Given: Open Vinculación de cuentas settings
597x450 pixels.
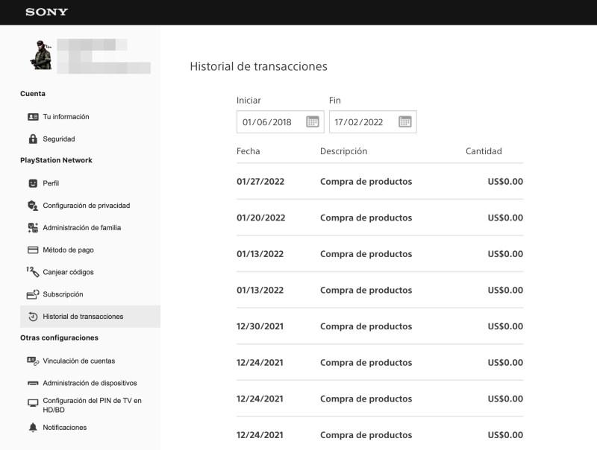Looking at the screenshot, I should pyautogui.click(x=78, y=361).
